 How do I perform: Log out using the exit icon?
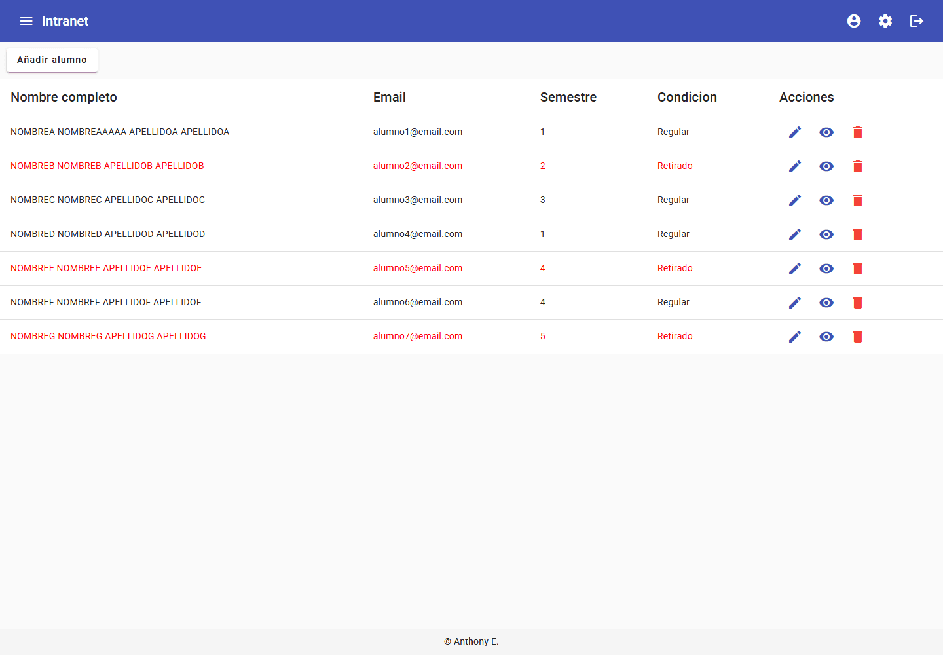click(917, 21)
